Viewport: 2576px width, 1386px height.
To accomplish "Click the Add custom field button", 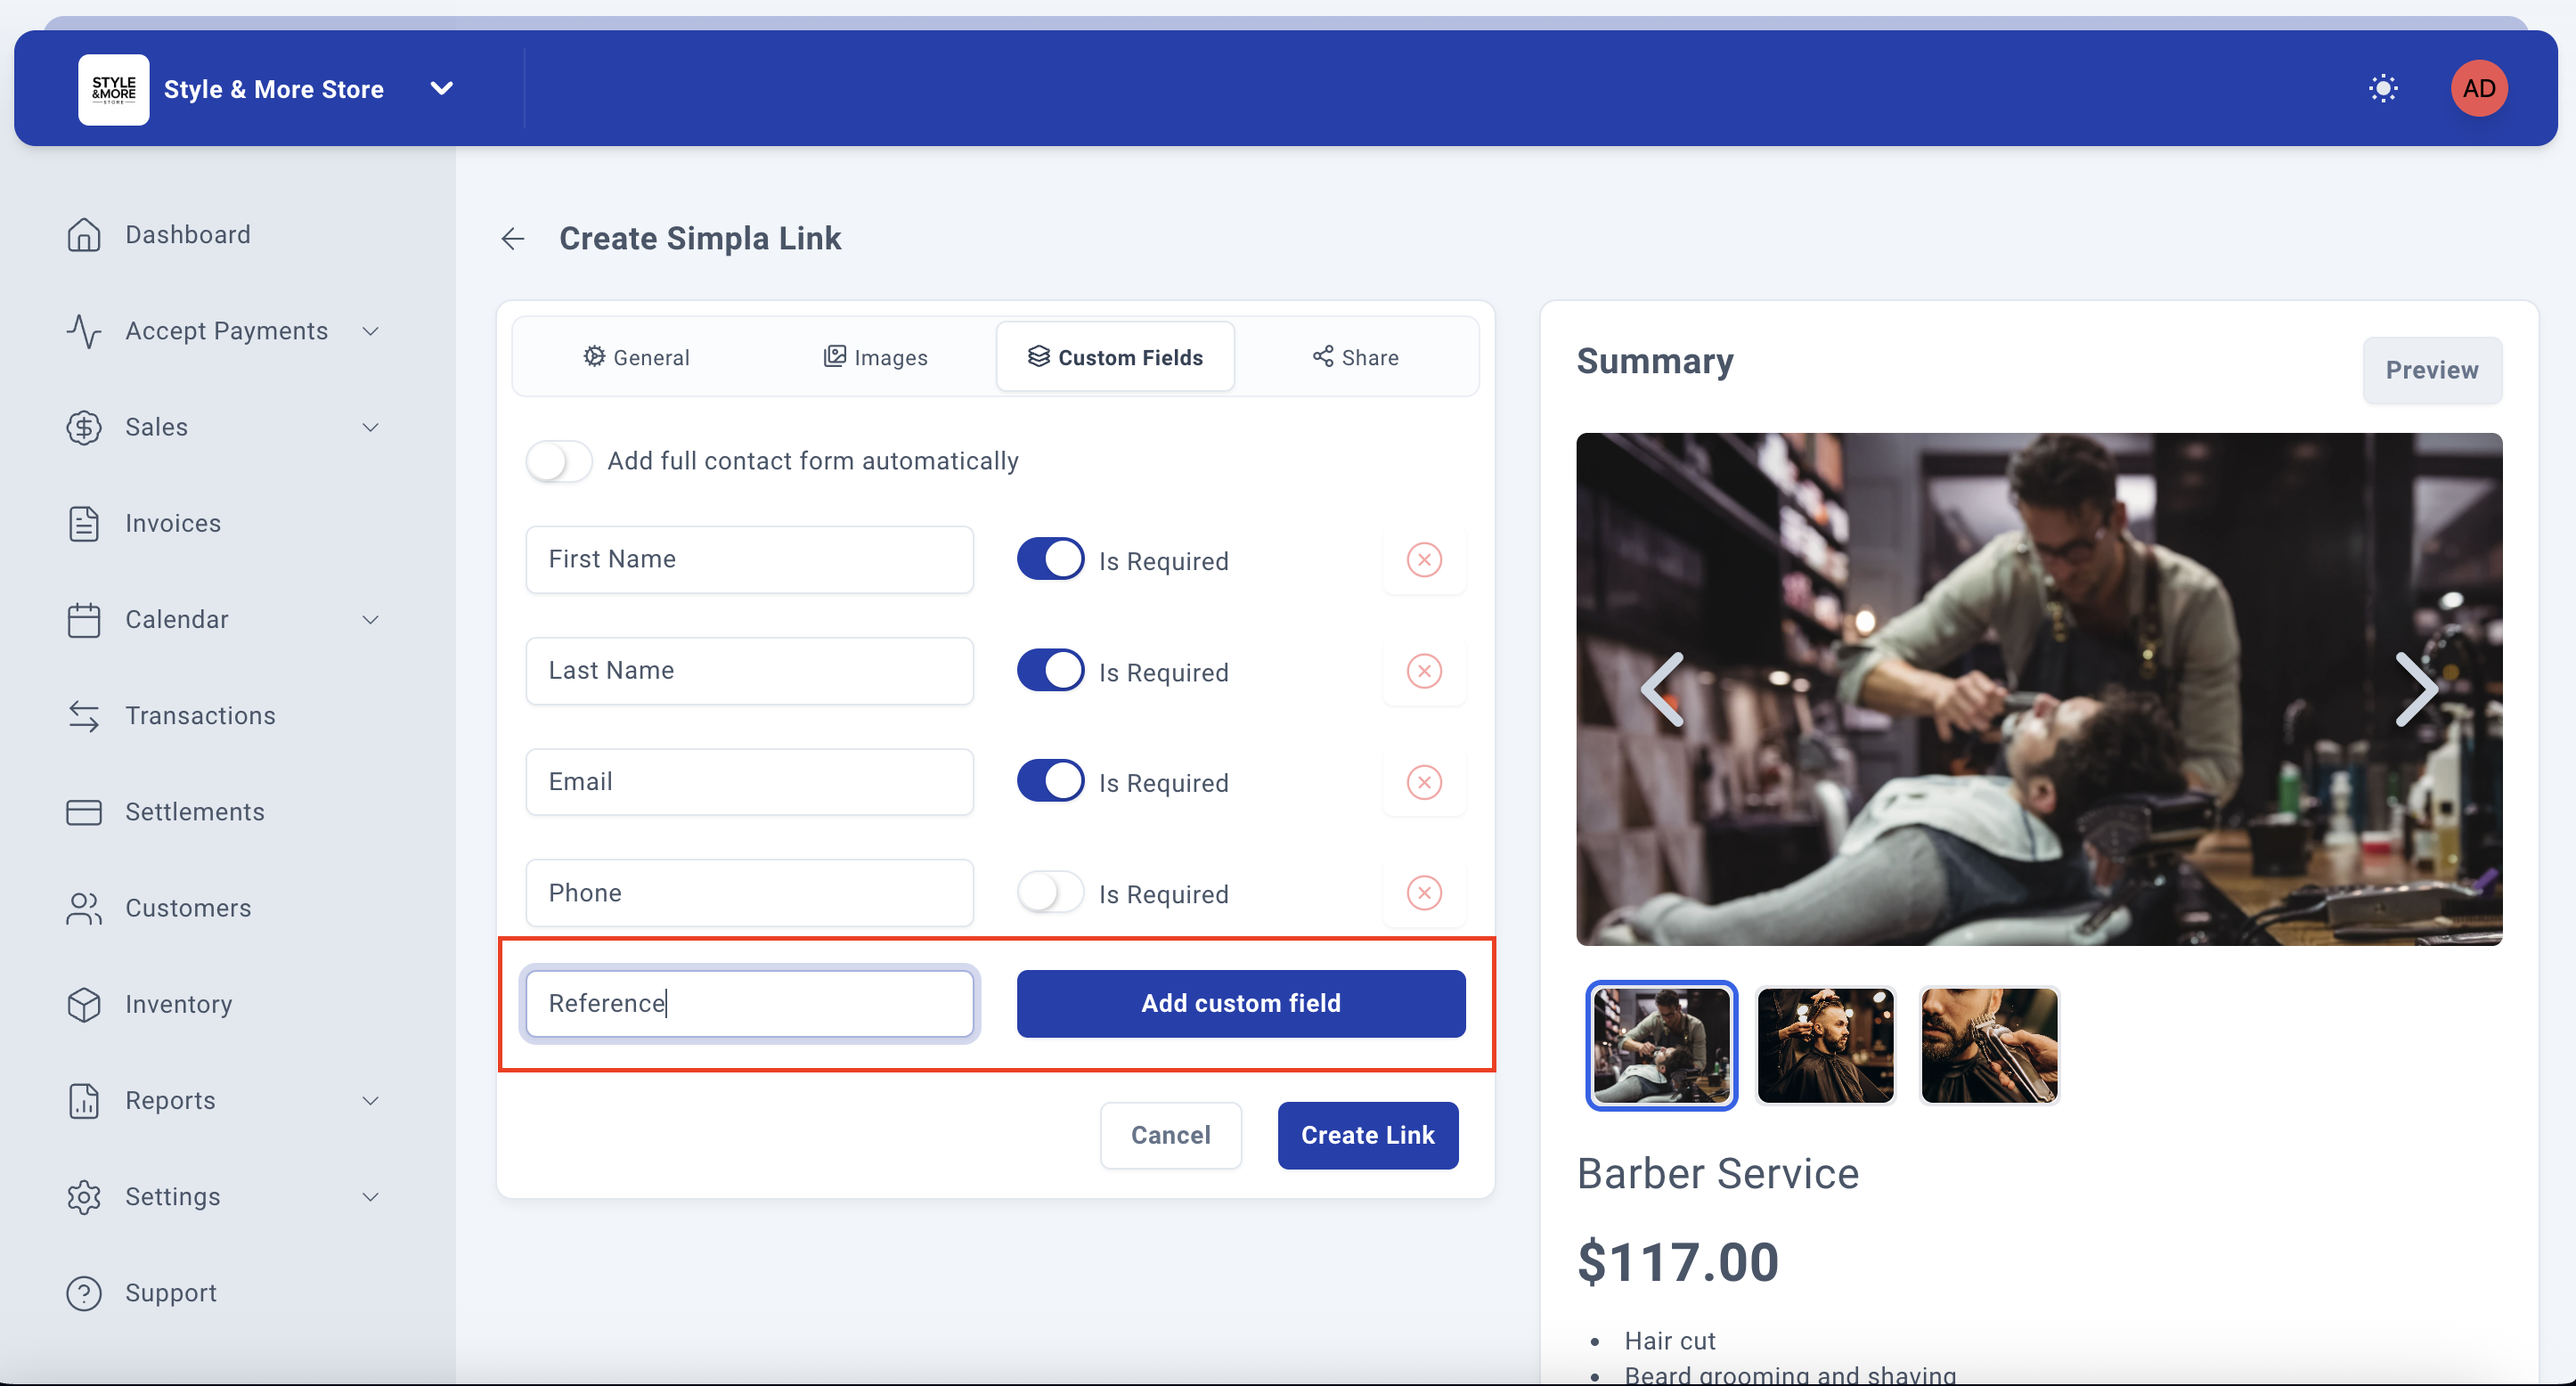I will pos(1240,1003).
